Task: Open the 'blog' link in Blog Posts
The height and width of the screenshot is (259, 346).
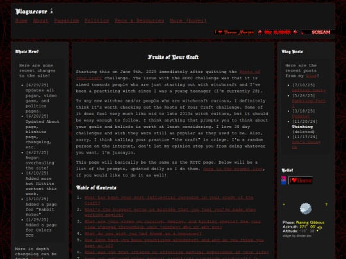Action: pos(311,75)
